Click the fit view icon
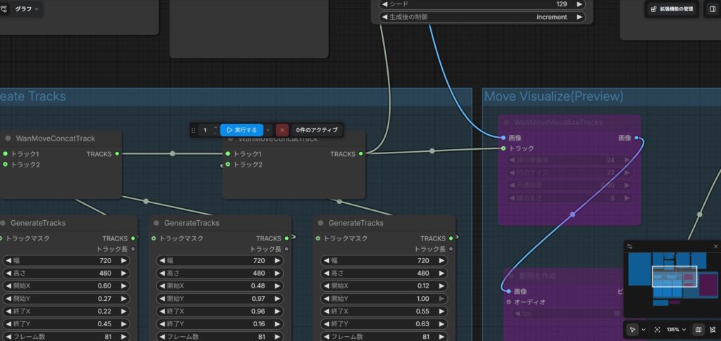Viewport: 721px width, 341px height. (657, 329)
